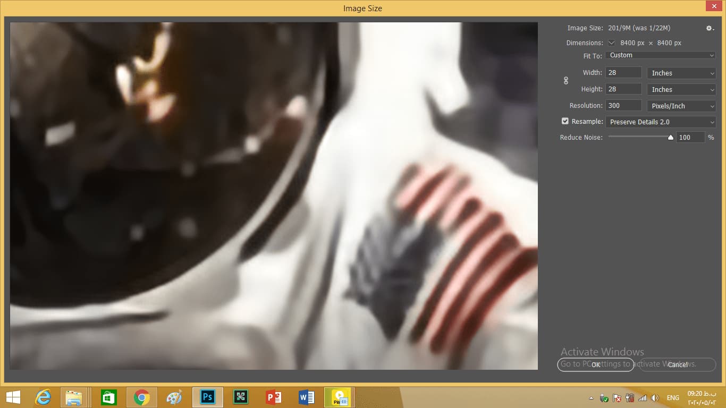726x408 pixels.
Task: Click the battery power tray icon
Action: [x=630, y=398]
